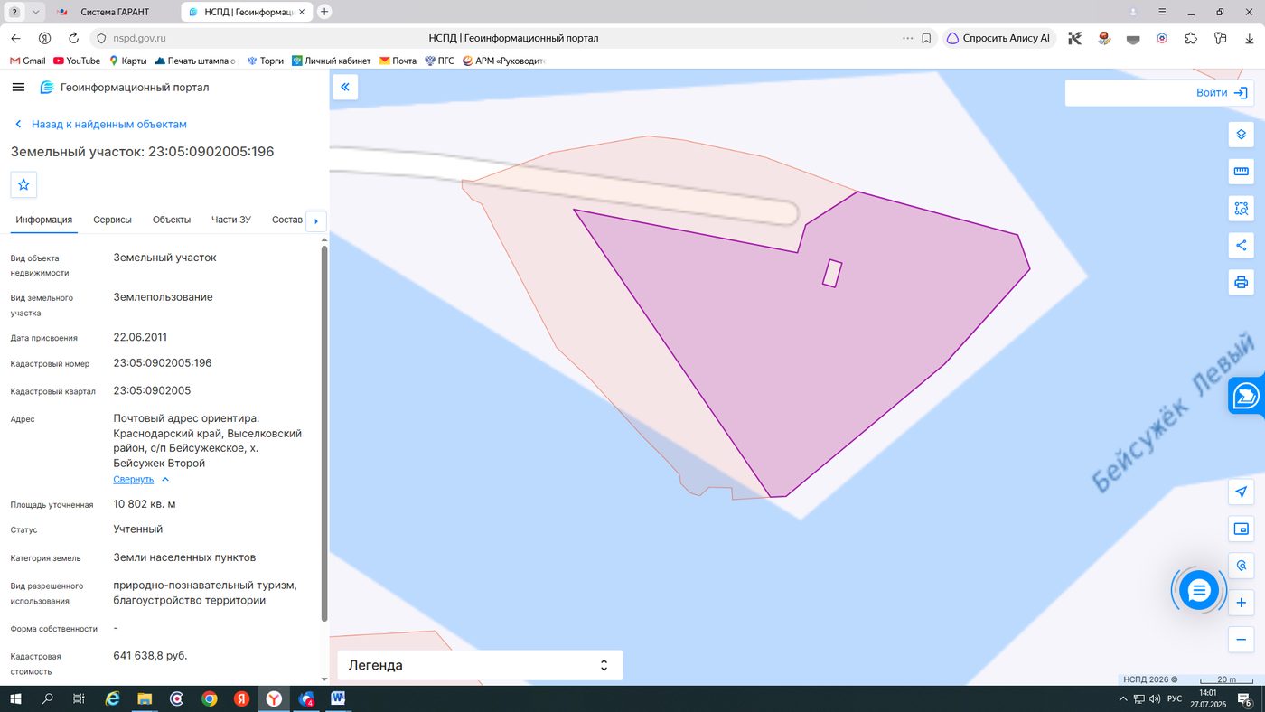1265x712 pixels.
Task: Expand the Легенда panel
Action: coord(480,665)
